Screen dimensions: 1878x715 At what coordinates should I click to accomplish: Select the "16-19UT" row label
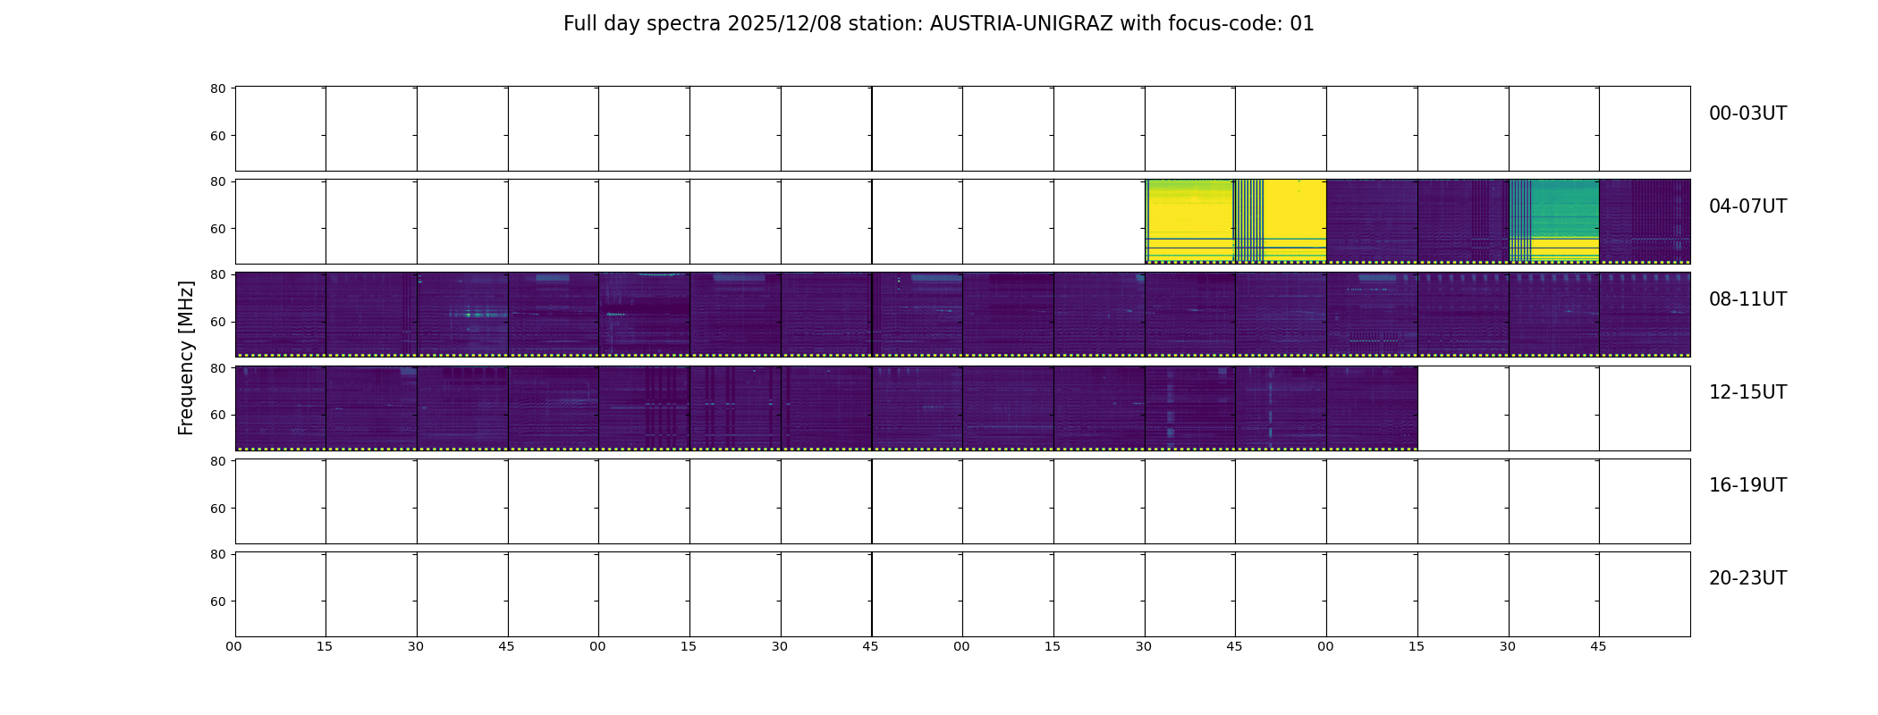pyautogui.click(x=1747, y=485)
